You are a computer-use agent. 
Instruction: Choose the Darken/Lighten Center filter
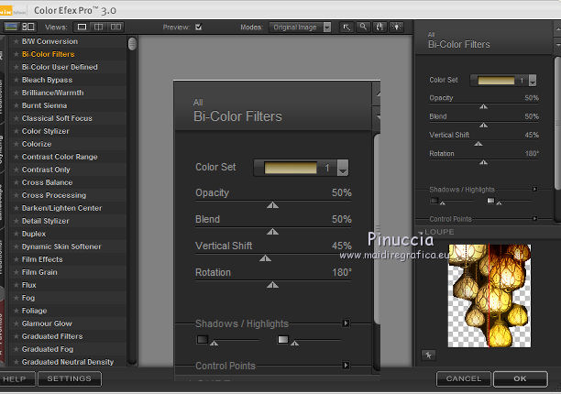click(61, 208)
